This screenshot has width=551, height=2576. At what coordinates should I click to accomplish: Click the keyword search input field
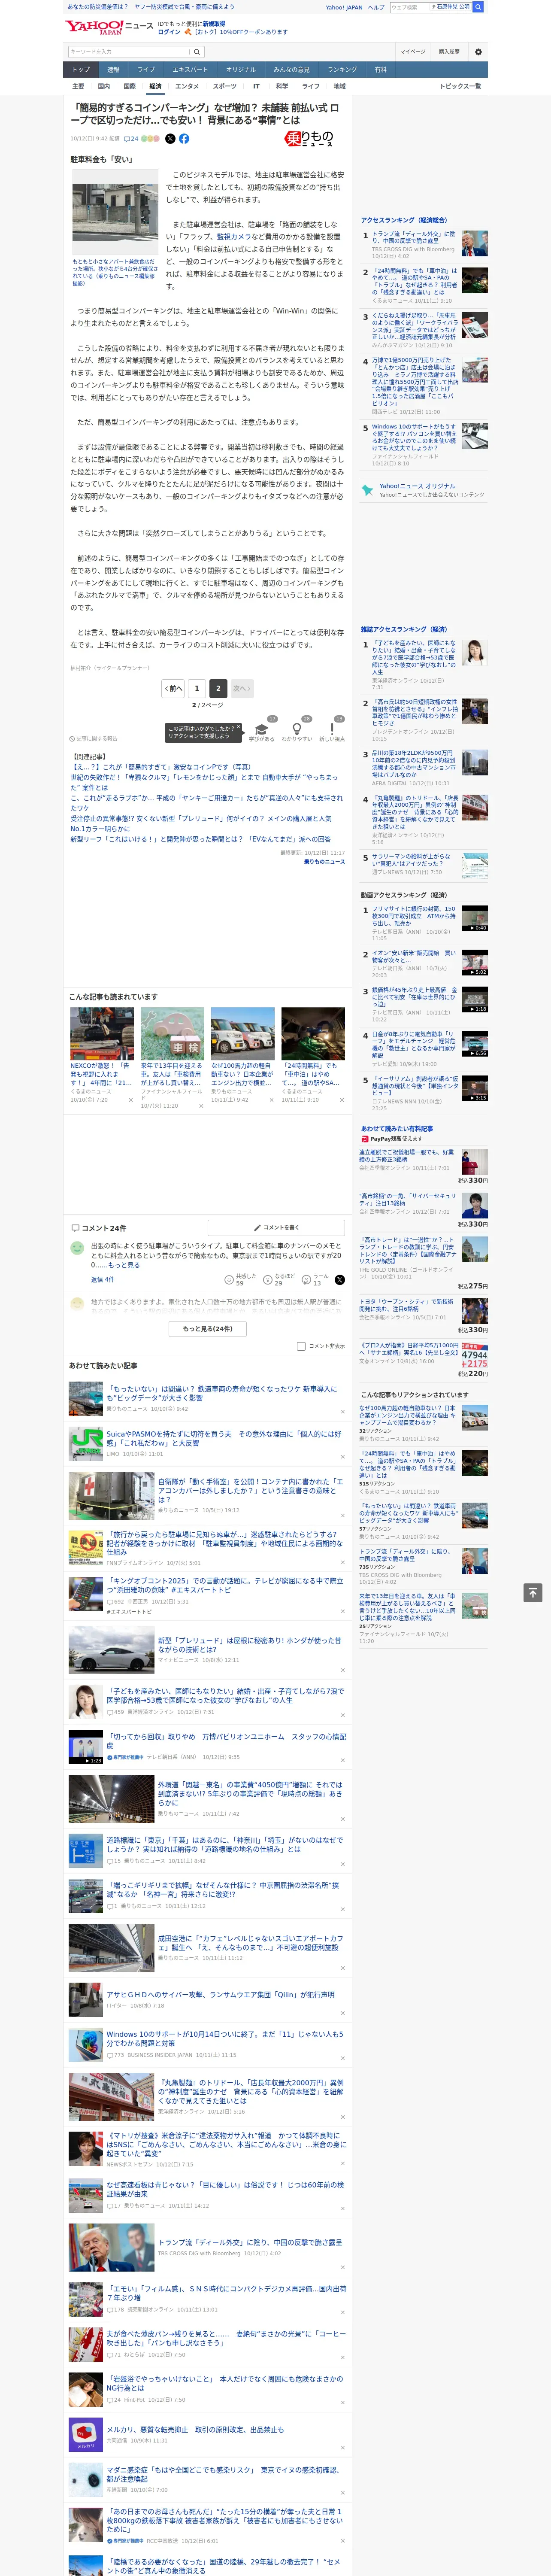point(129,52)
